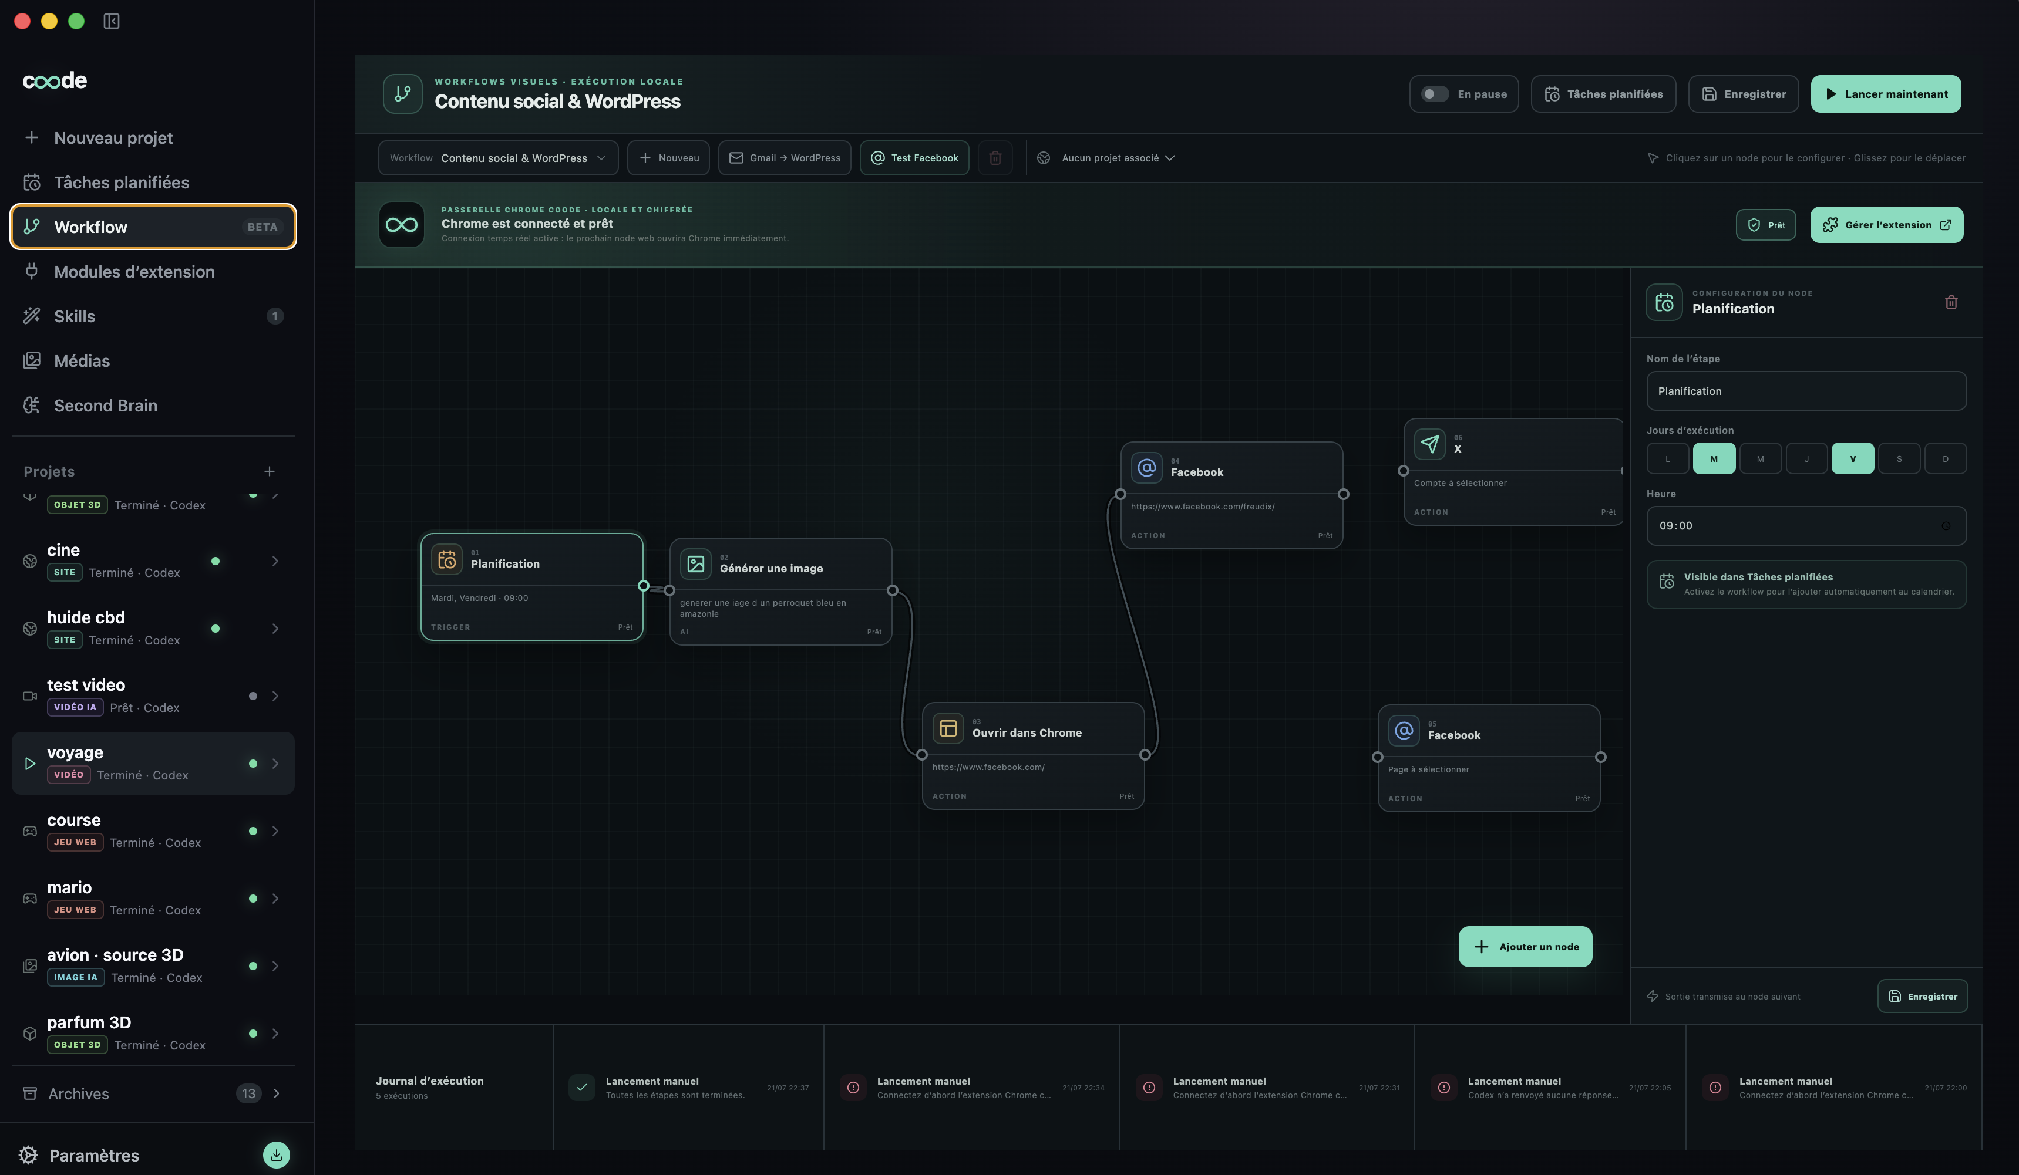Image resolution: width=2019 pixels, height=1175 pixels.
Task: Select the 05 Facebook node icon
Action: pyautogui.click(x=1404, y=731)
